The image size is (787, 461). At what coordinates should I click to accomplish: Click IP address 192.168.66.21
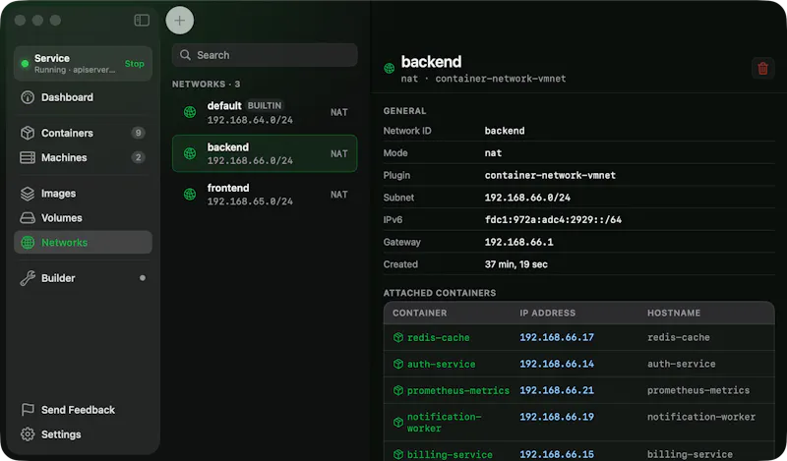(x=557, y=390)
